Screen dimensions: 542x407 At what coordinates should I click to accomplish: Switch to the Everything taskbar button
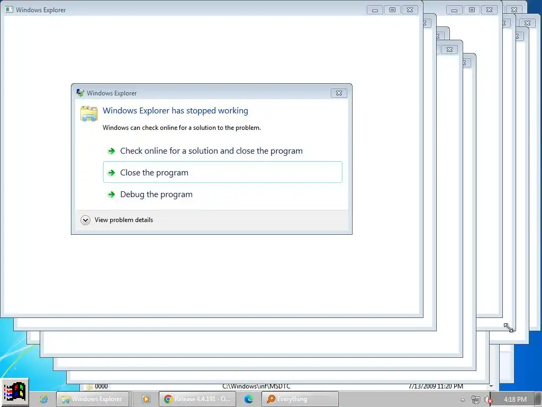pyautogui.click(x=300, y=399)
